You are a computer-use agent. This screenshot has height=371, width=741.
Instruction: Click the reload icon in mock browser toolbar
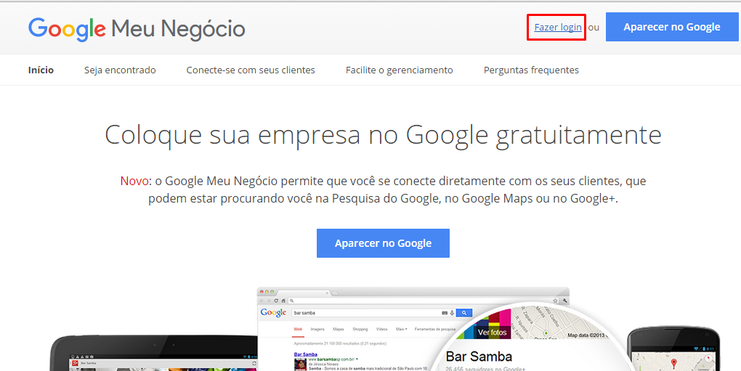click(276, 301)
